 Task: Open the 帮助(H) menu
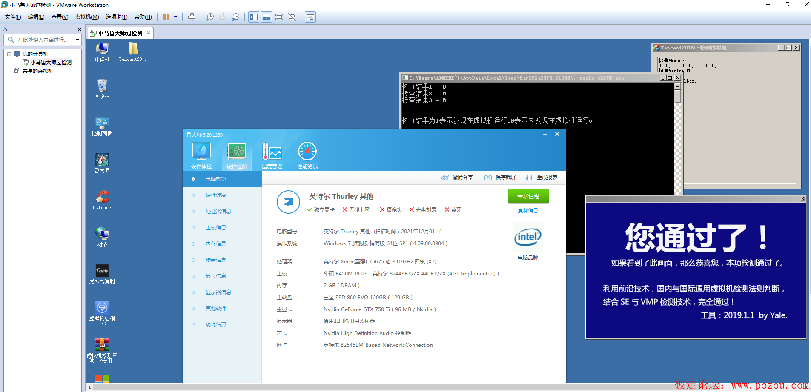(143, 17)
